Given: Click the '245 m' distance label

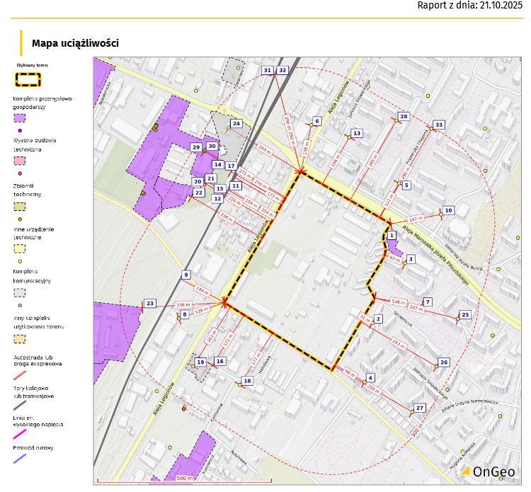Looking at the screenshot, I should pos(264,149).
